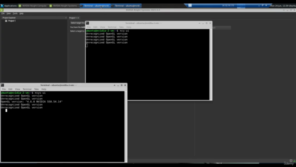Maximize the nsys-ui terminal window
296x167 pixels.
tap(122, 85)
